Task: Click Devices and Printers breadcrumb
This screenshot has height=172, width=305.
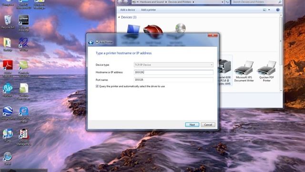Action: 180,2
